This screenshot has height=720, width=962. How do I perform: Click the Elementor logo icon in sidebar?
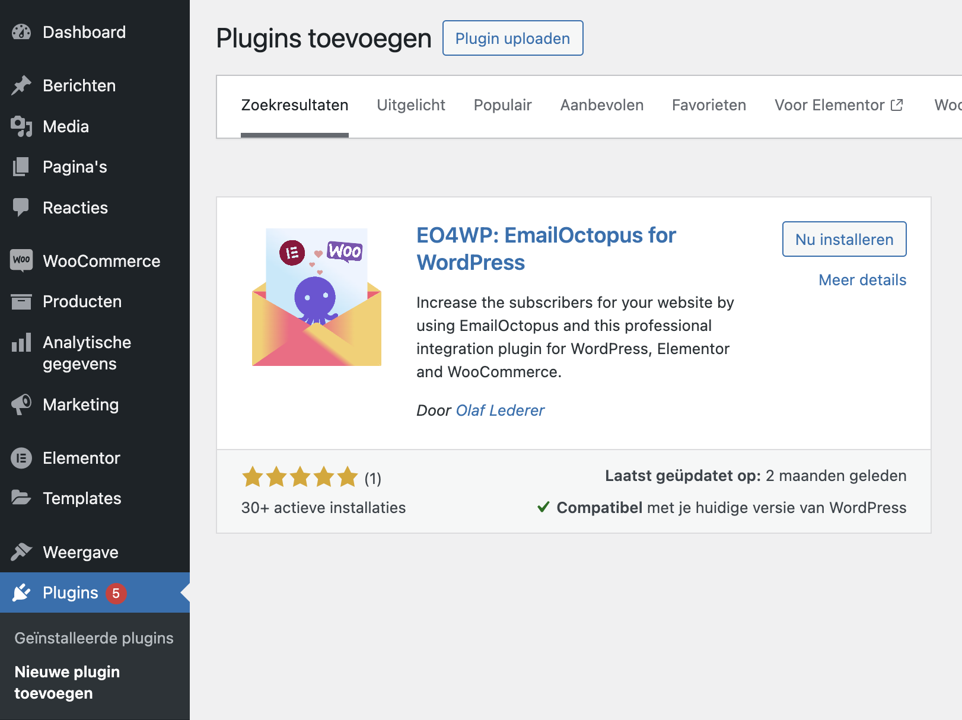click(21, 458)
